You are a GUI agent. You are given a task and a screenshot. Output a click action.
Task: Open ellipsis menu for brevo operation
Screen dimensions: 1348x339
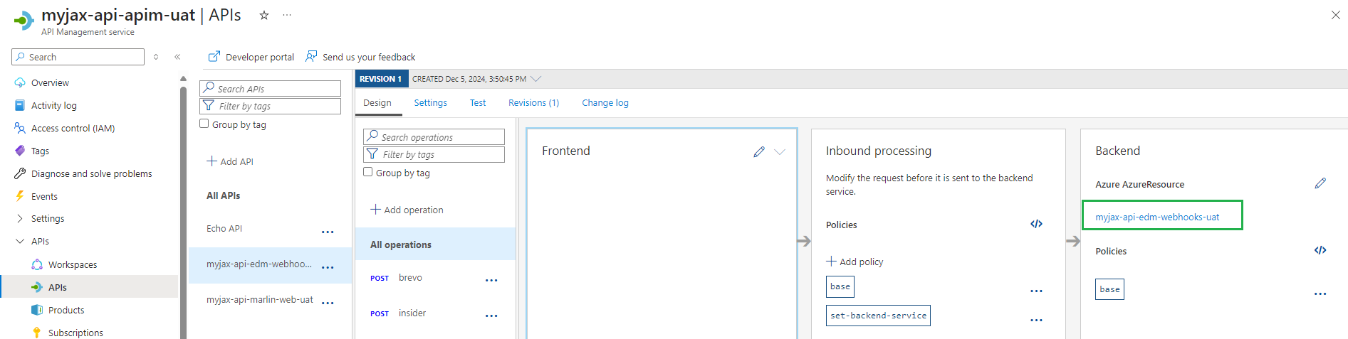point(491,280)
